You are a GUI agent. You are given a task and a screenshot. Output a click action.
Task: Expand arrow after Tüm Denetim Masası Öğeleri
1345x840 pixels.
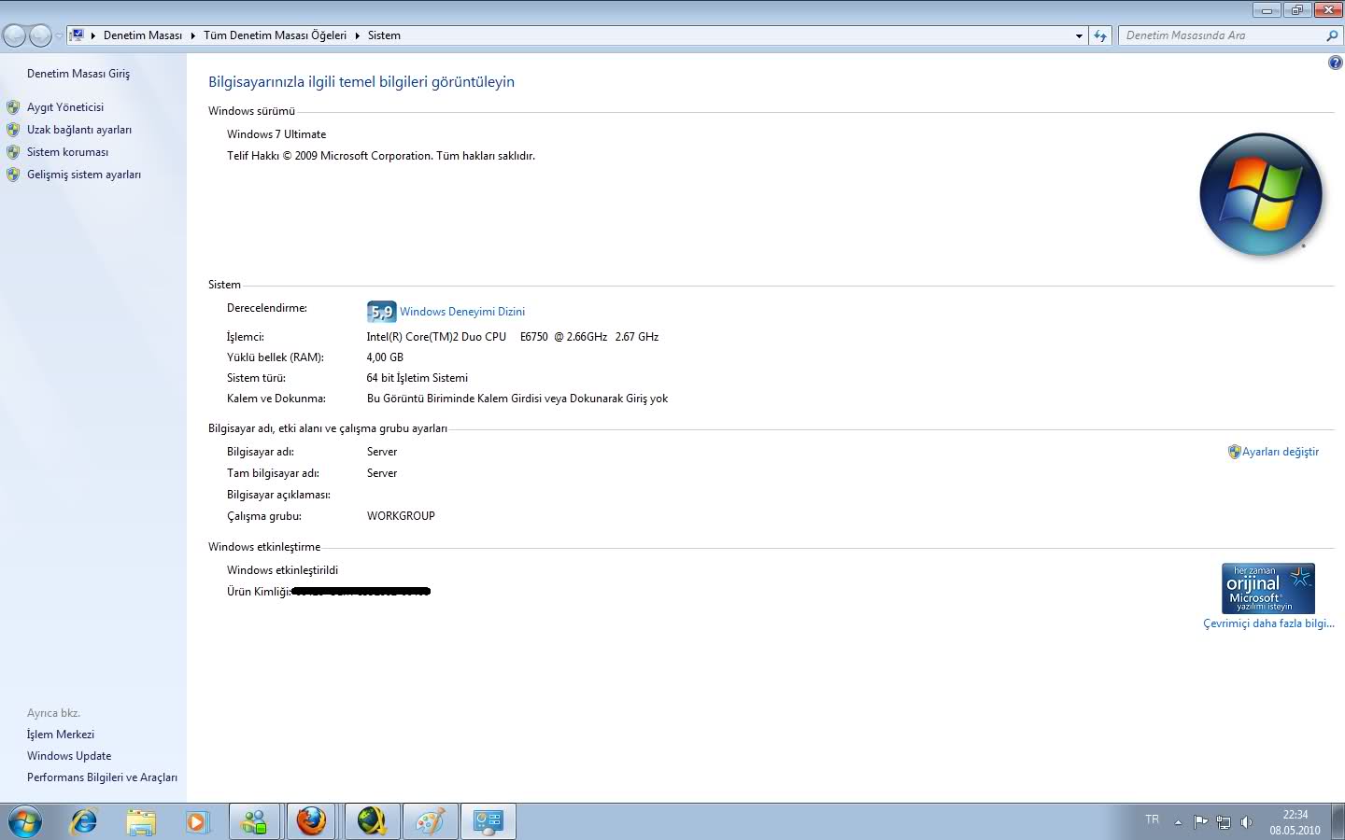[357, 35]
